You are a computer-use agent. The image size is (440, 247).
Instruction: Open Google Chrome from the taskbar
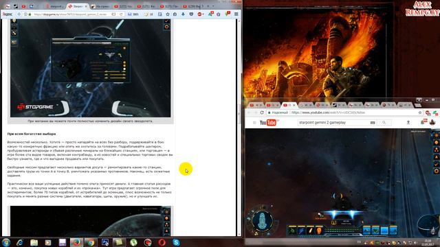point(91,242)
